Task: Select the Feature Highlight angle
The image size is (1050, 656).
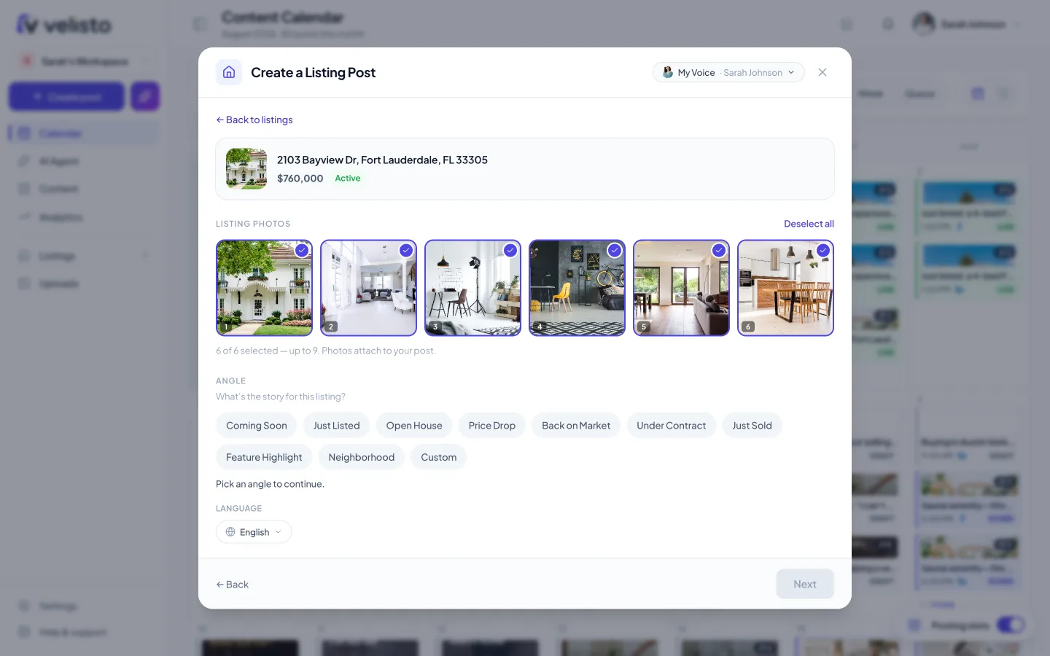Action: [264, 457]
